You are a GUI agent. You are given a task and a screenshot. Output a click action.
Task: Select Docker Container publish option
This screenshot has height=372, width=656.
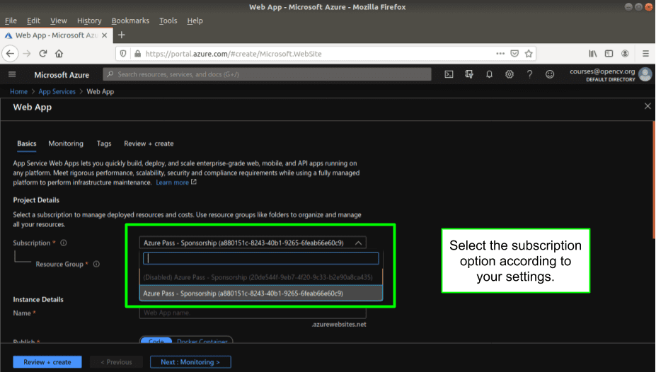(x=202, y=342)
